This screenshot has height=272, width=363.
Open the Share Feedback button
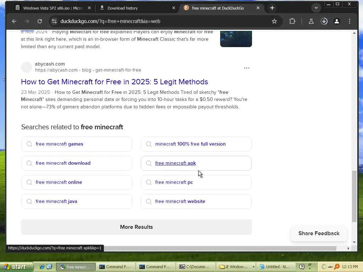319,233
